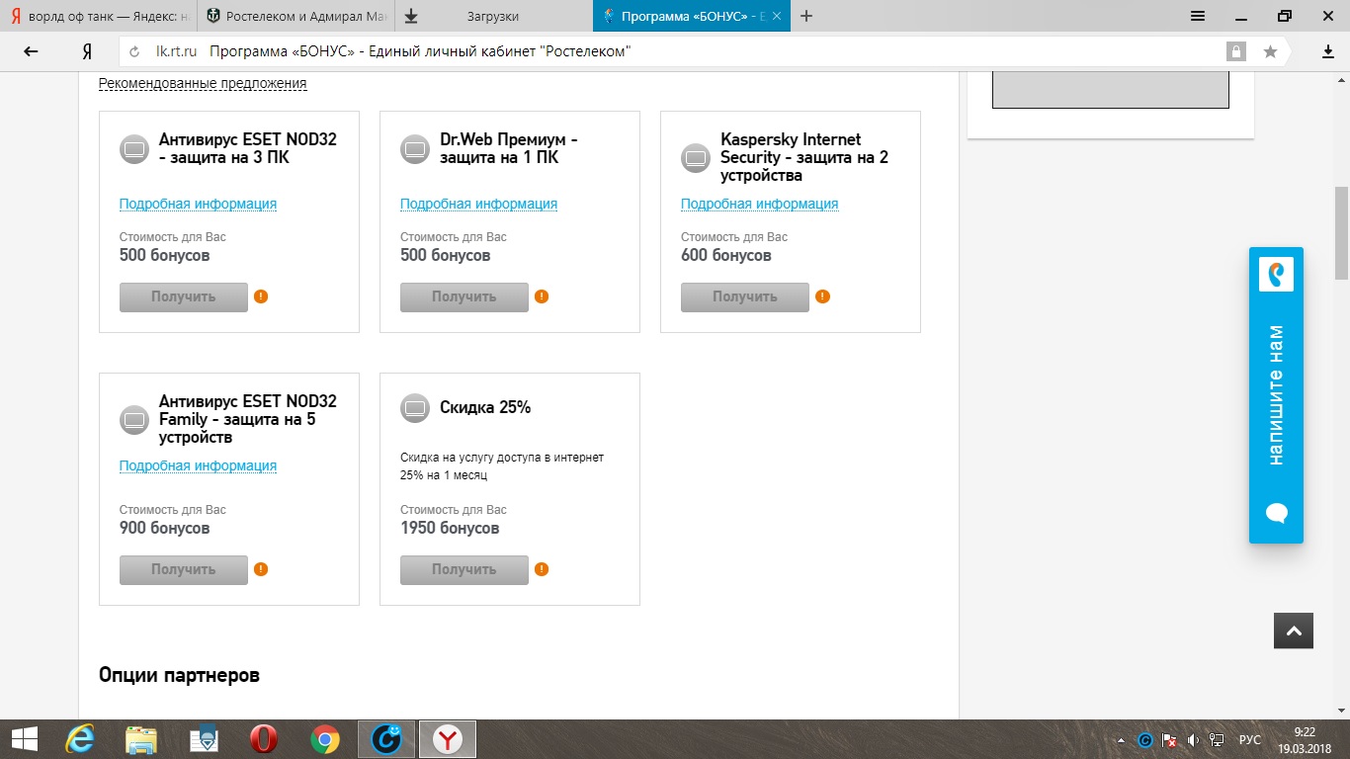Click the chat bubble icon in the side widget
Image resolution: width=1350 pixels, height=759 pixels.
(1276, 513)
